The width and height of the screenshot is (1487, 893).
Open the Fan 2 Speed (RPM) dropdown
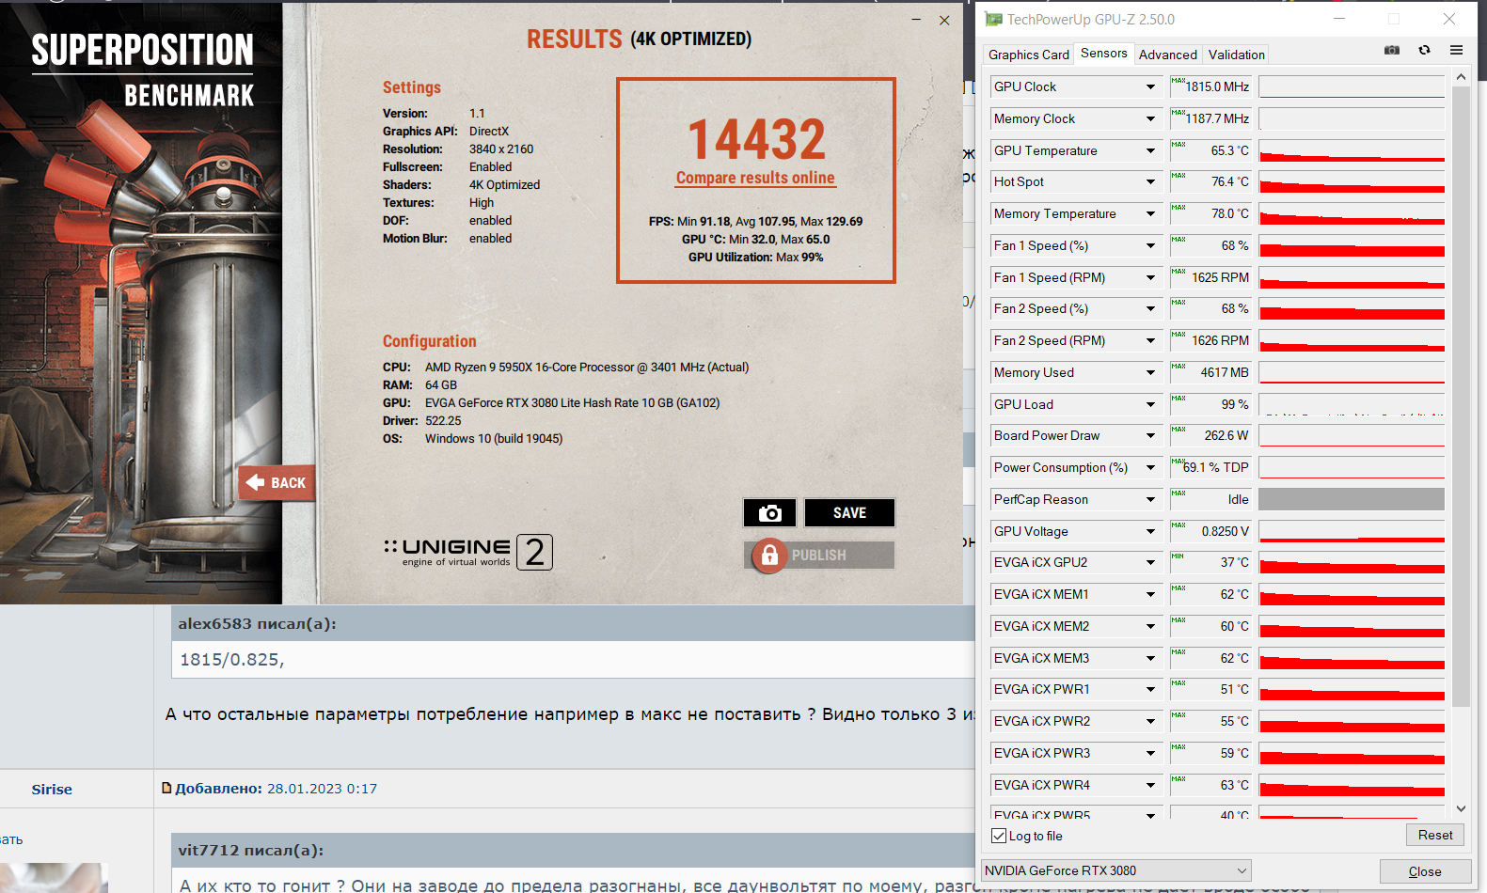pyautogui.click(x=1150, y=340)
